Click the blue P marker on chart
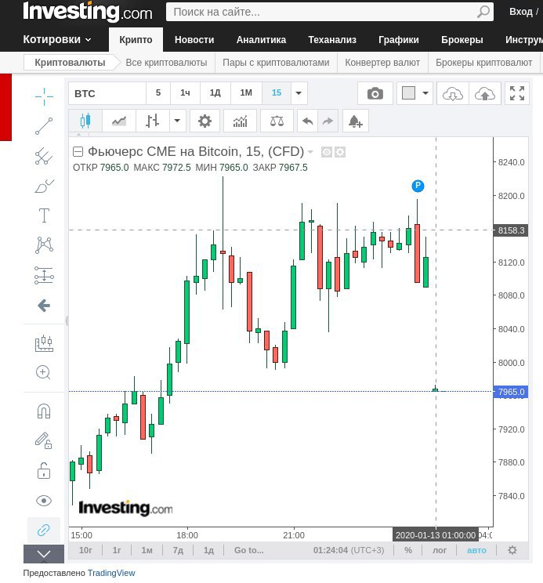Image resolution: width=543 pixels, height=583 pixels. [x=418, y=186]
